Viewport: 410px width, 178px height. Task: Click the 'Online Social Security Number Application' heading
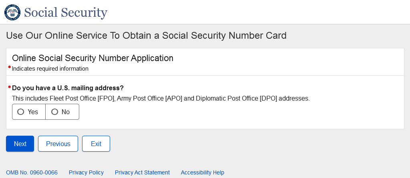92,58
